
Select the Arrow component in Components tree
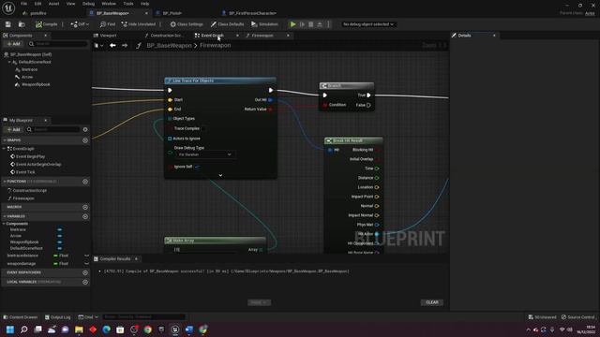[27, 77]
